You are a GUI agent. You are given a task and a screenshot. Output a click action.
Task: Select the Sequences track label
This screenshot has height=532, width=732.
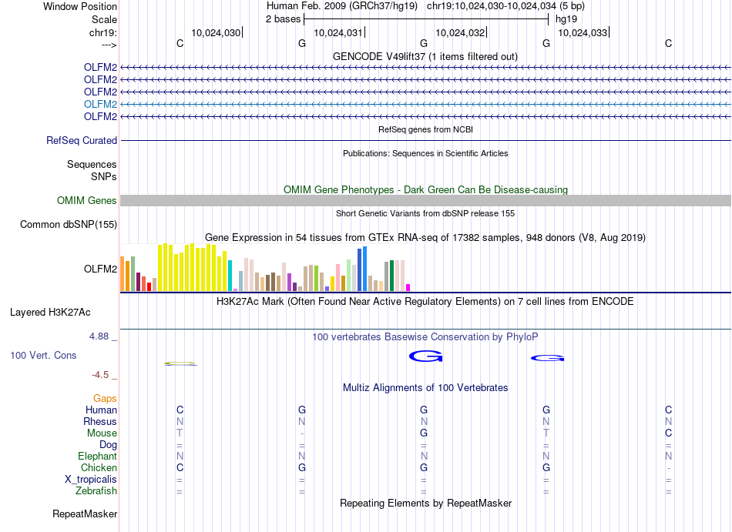(x=92, y=164)
